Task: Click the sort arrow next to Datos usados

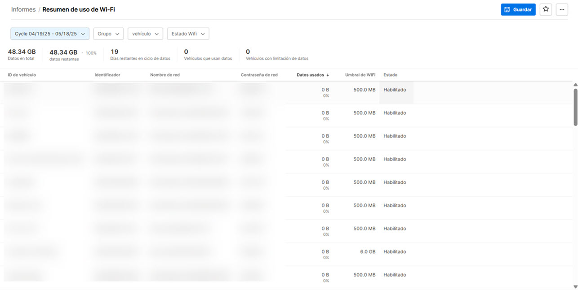Action: [328, 75]
